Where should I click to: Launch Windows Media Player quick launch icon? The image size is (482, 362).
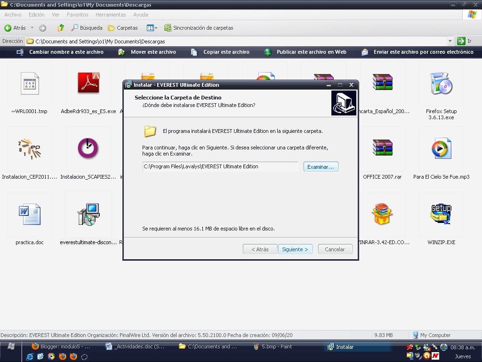[x=51, y=356]
